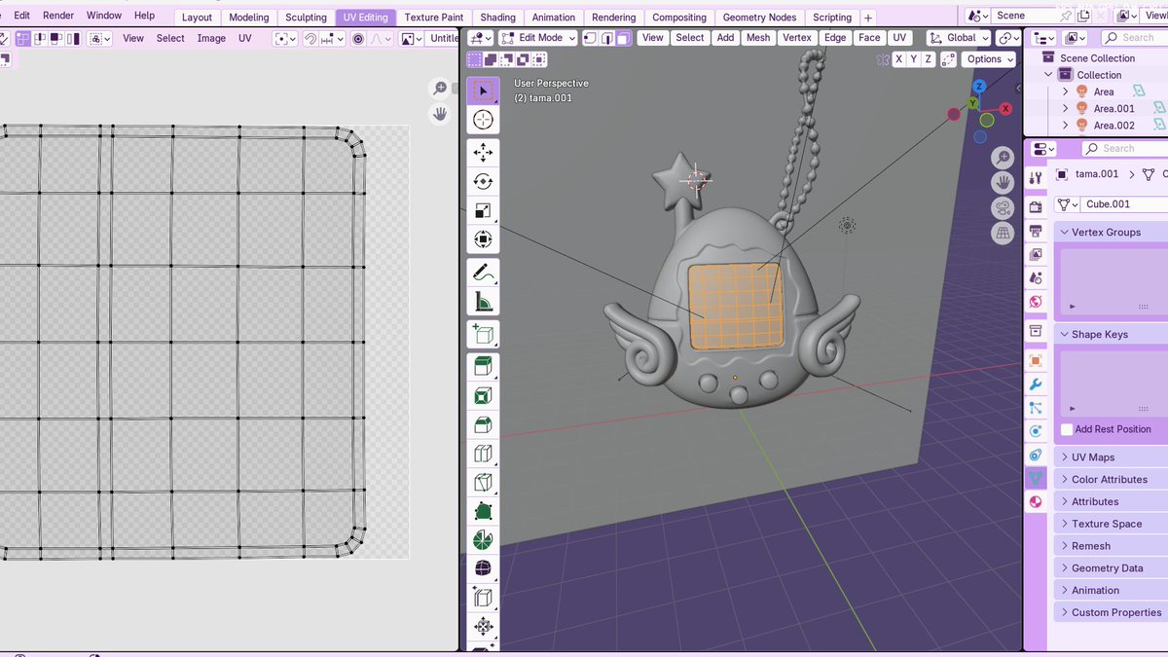This screenshot has width=1168, height=657.
Task: Open the Edit Mode dropdown
Action: [537, 38]
